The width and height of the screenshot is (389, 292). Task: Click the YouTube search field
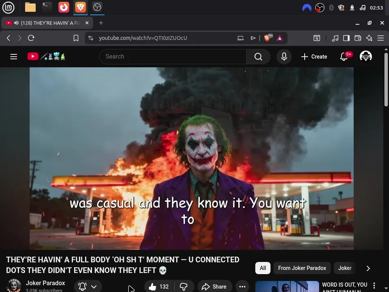click(x=173, y=57)
